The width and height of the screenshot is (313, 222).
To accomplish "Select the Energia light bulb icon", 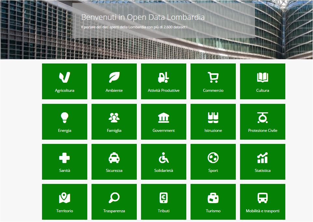I will (64, 118).
